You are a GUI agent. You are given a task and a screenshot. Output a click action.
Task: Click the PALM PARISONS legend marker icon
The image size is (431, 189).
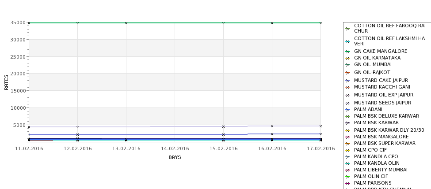[x=347, y=184]
